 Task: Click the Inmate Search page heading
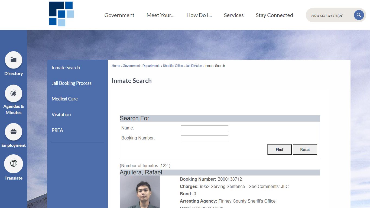[x=132, y=81]
